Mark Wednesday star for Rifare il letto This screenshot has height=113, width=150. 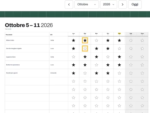(x=97, y=40)
